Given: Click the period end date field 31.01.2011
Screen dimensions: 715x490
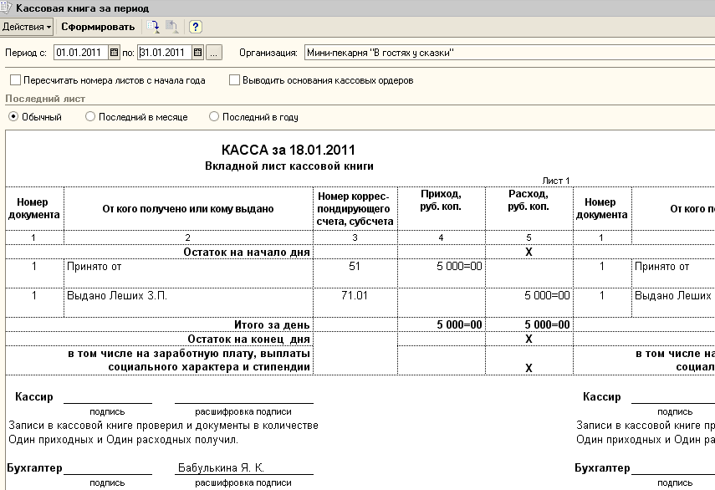Looking at the screenshot, I should (165, 53).
